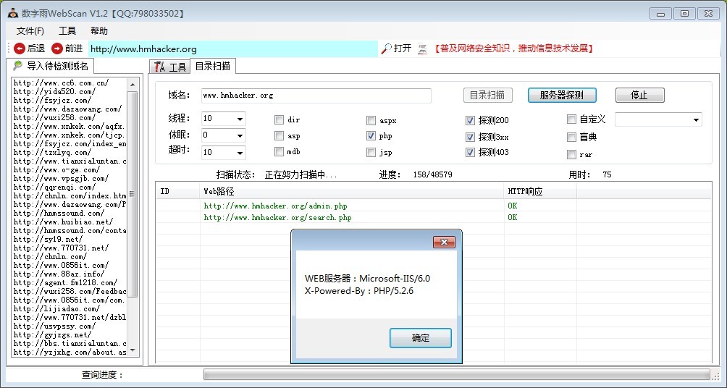Click the domain list scrollbar thumb

click(x=133, y=194)
